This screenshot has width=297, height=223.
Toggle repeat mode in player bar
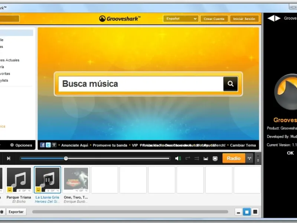tap(188, 158)
